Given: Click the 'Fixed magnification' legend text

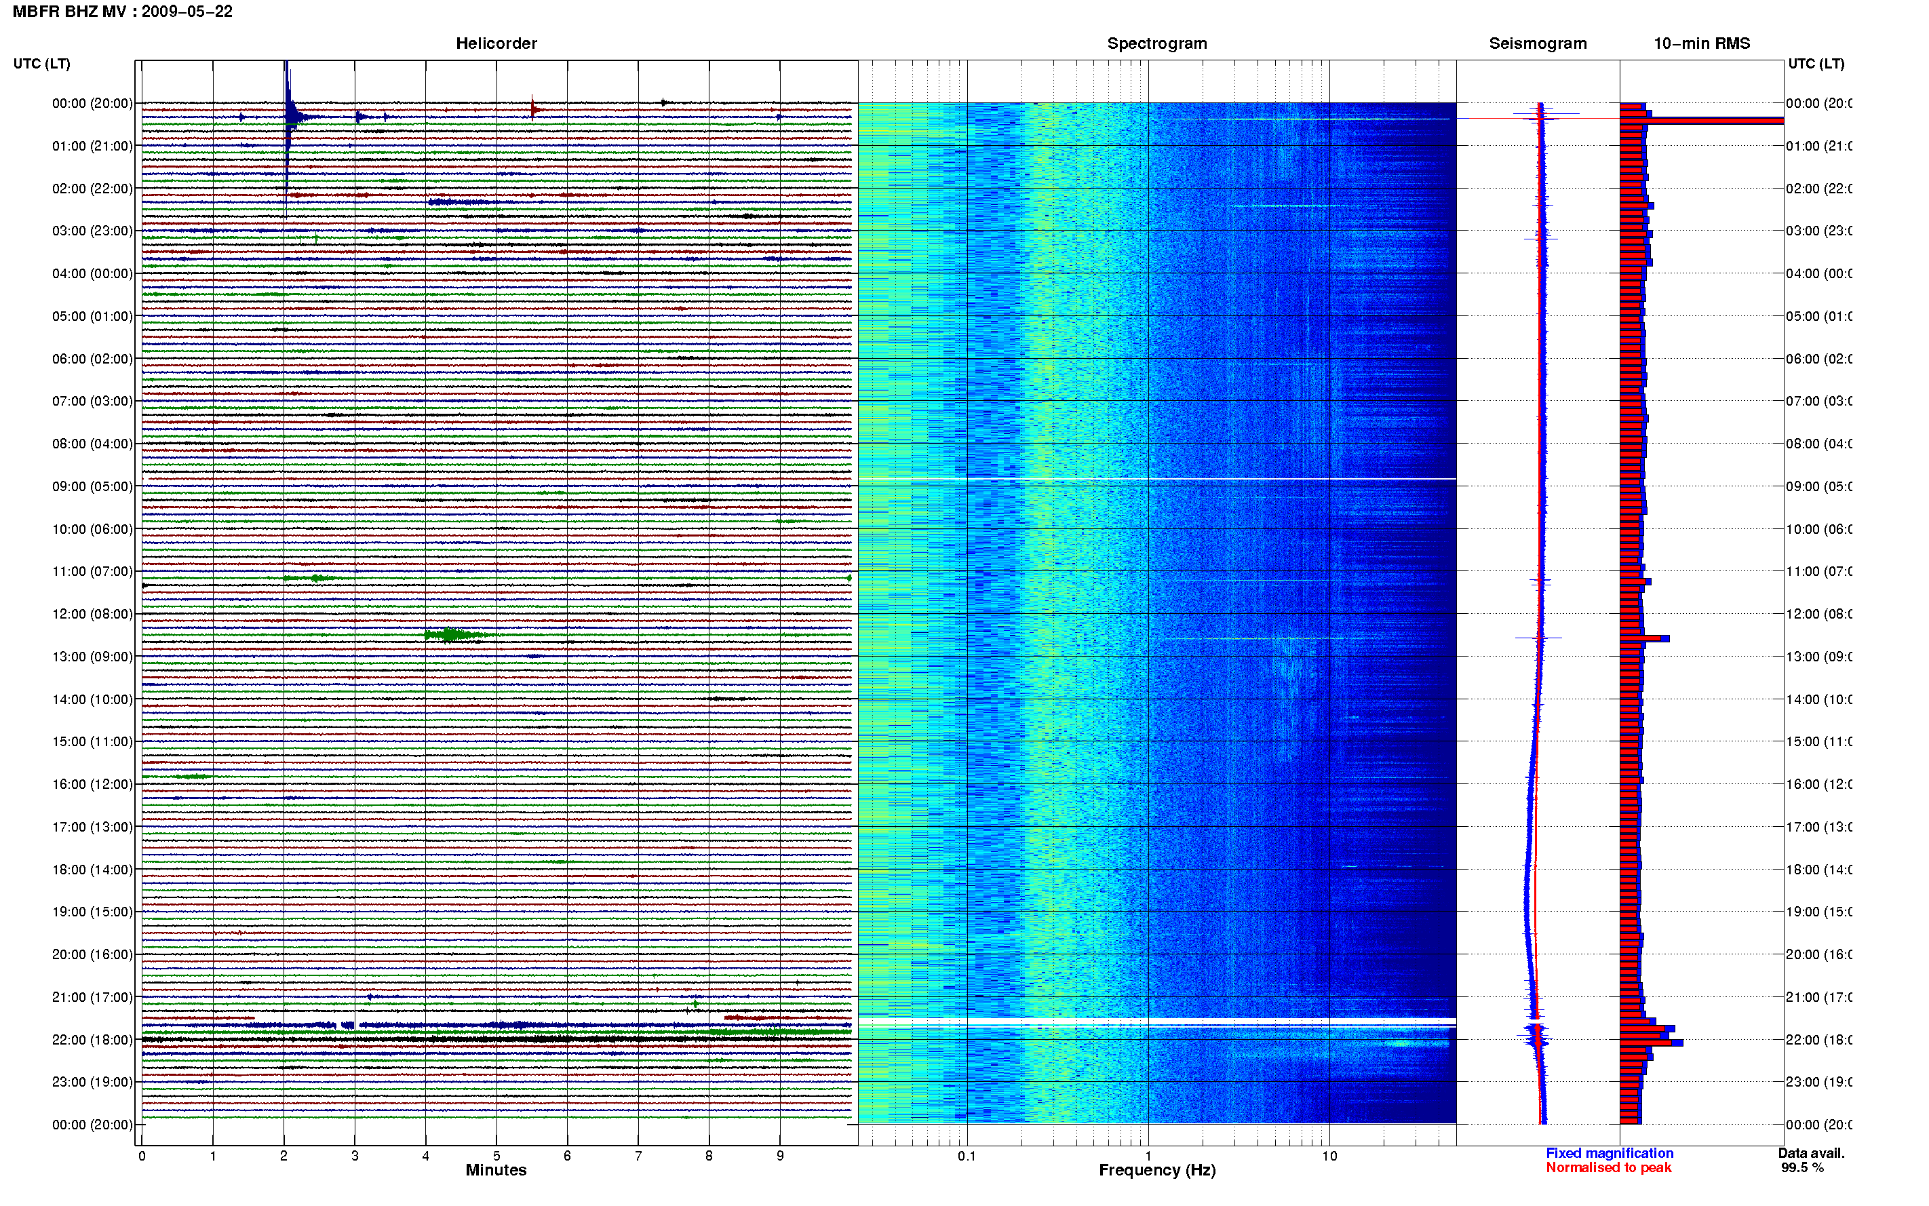Looking at the screenshot, I should coord(1610,1153).
